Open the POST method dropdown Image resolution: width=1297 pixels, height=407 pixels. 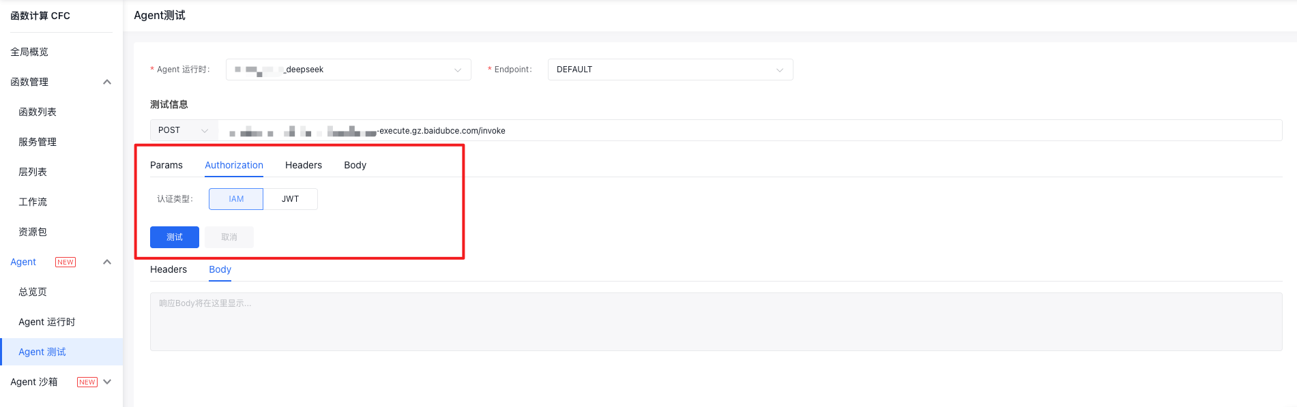point(183,130)
